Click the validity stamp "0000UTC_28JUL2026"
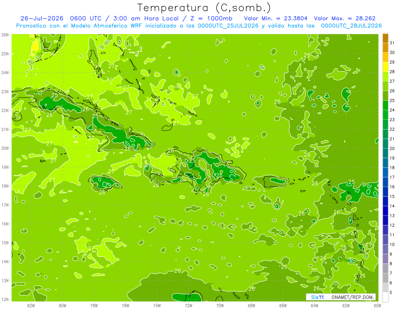The height and width of the screenshot is (310, 401). pos(351,25)
